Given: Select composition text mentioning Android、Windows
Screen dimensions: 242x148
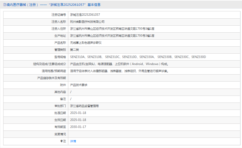Looking at the screenshot, I should coord(119,64).
